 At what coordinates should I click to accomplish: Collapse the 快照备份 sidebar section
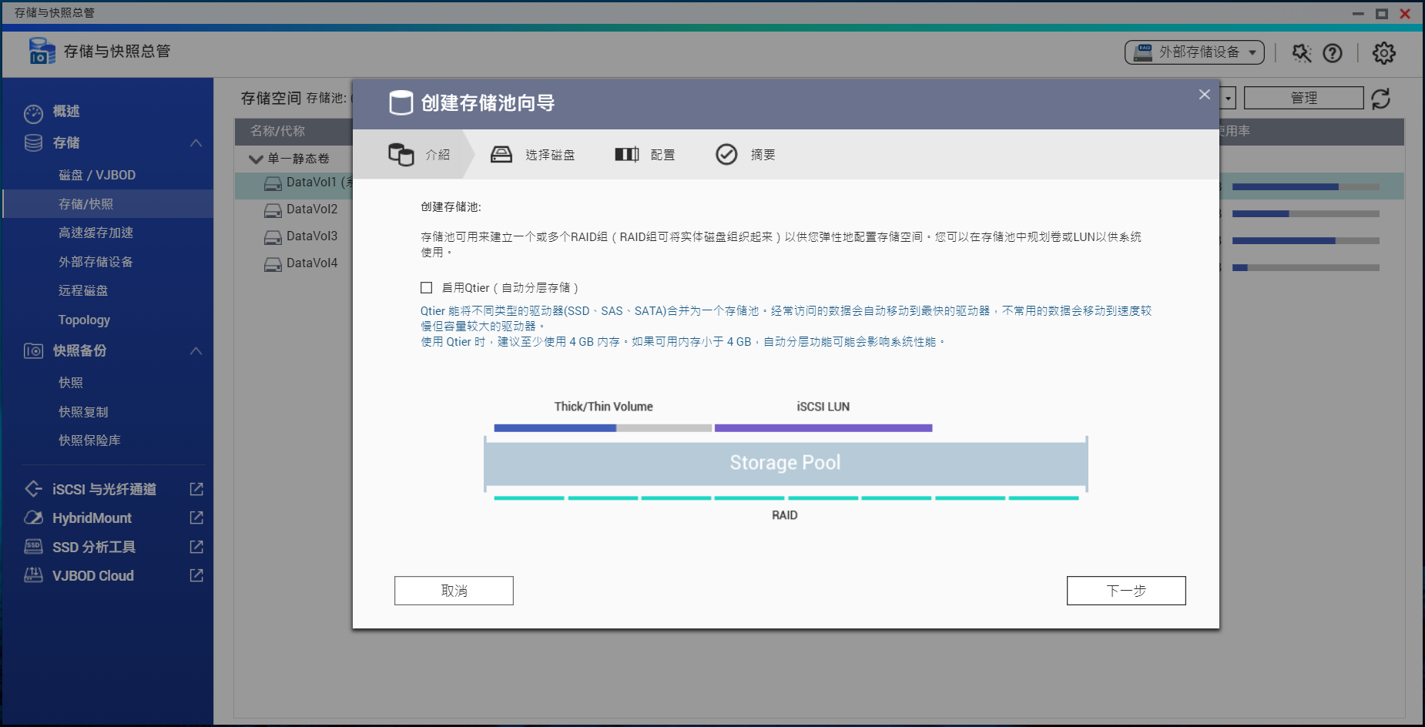tap(196, 351)
